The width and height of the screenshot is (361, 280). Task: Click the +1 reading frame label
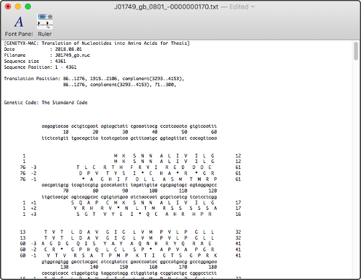coord(33,202)
